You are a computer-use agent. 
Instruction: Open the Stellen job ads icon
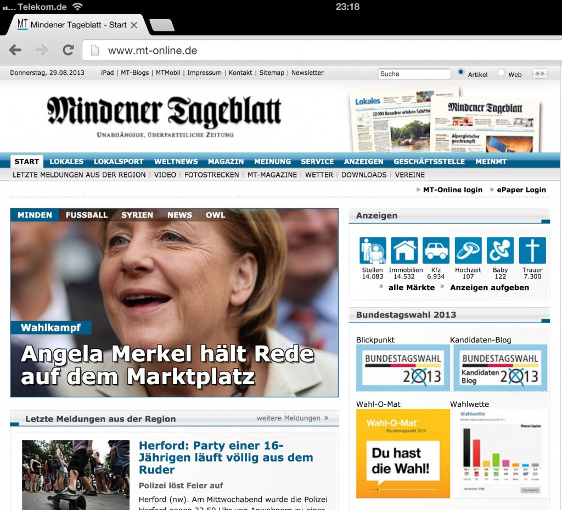click(373, 251)
